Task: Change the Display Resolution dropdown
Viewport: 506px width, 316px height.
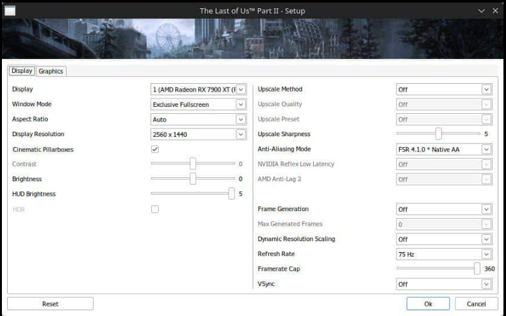Action: click(x=199, y=134)
